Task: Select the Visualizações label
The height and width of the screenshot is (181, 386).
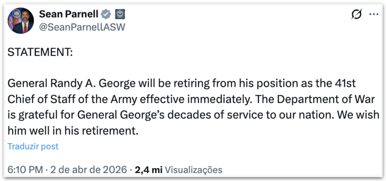Action: 193,170
